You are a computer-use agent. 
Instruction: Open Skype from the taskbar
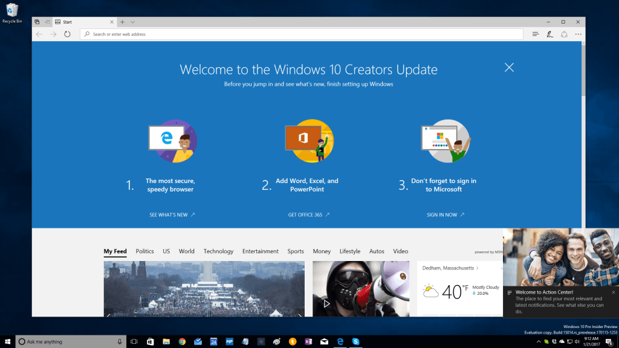click(x=356, y=341)
